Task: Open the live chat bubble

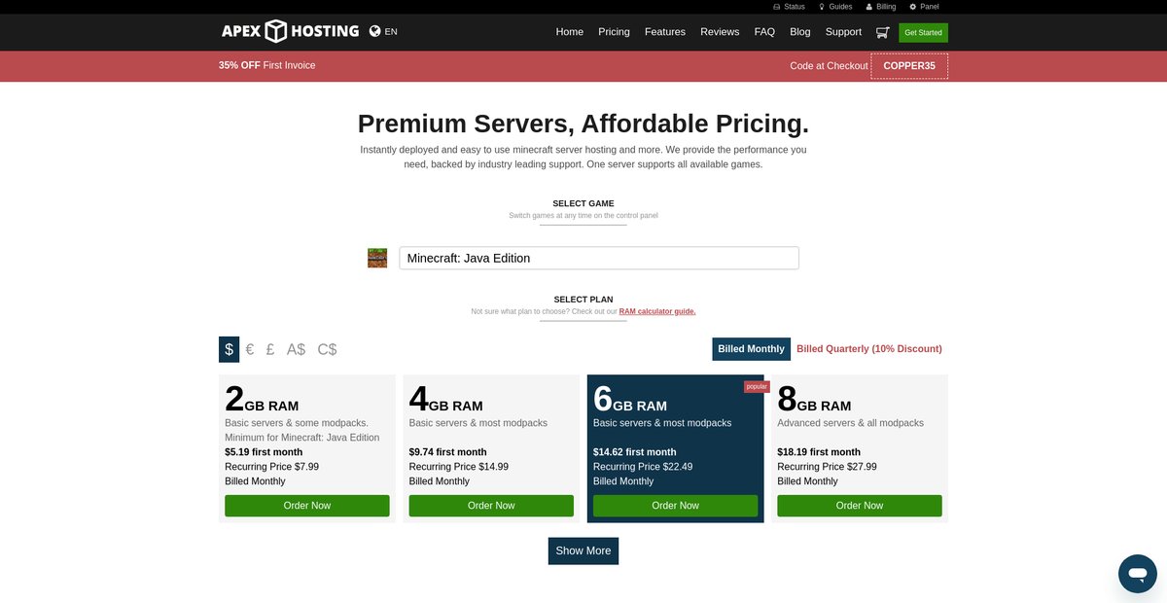Action: 1138,574
